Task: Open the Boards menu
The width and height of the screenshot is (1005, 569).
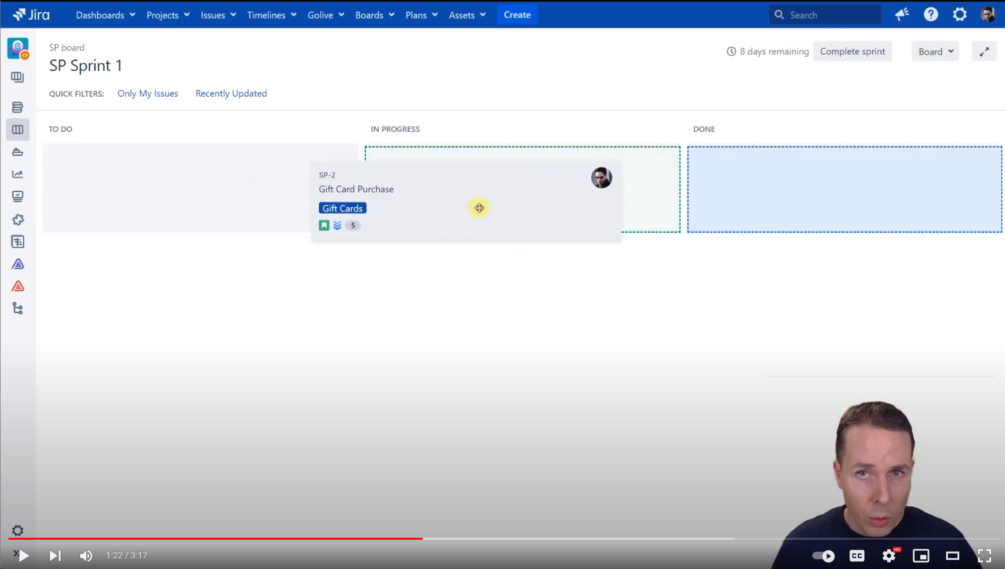Action: coord(374,15)
